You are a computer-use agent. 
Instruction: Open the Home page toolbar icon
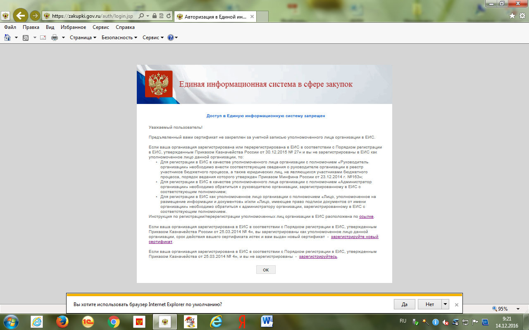pyautogui.click(x=7, y=38)
